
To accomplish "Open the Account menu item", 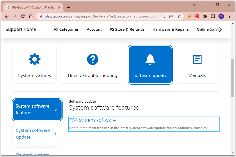I will (94, 29).
